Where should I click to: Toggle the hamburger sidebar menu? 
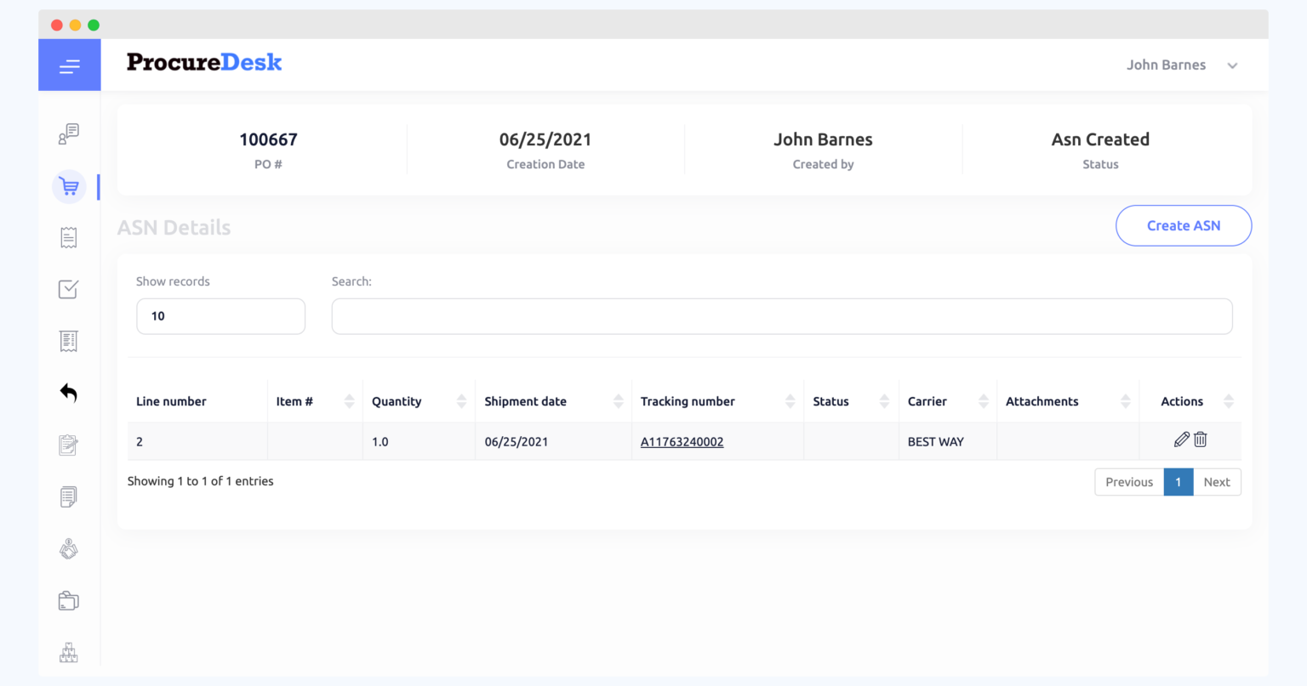(69, 65)
